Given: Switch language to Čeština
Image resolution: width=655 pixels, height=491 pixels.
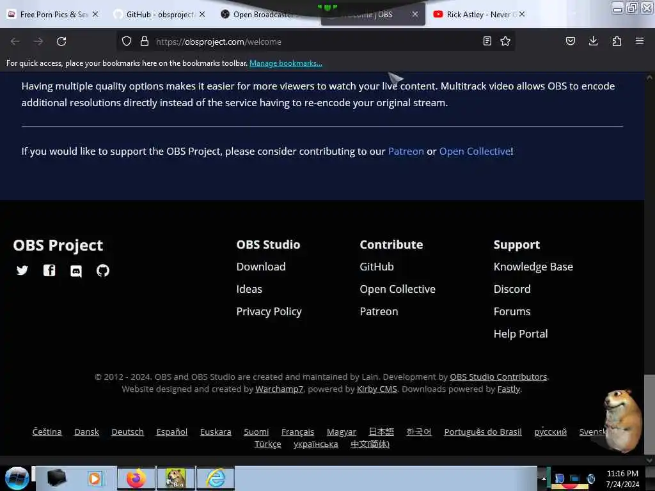Looking at the screenshot, I should (x=47, y=432).
